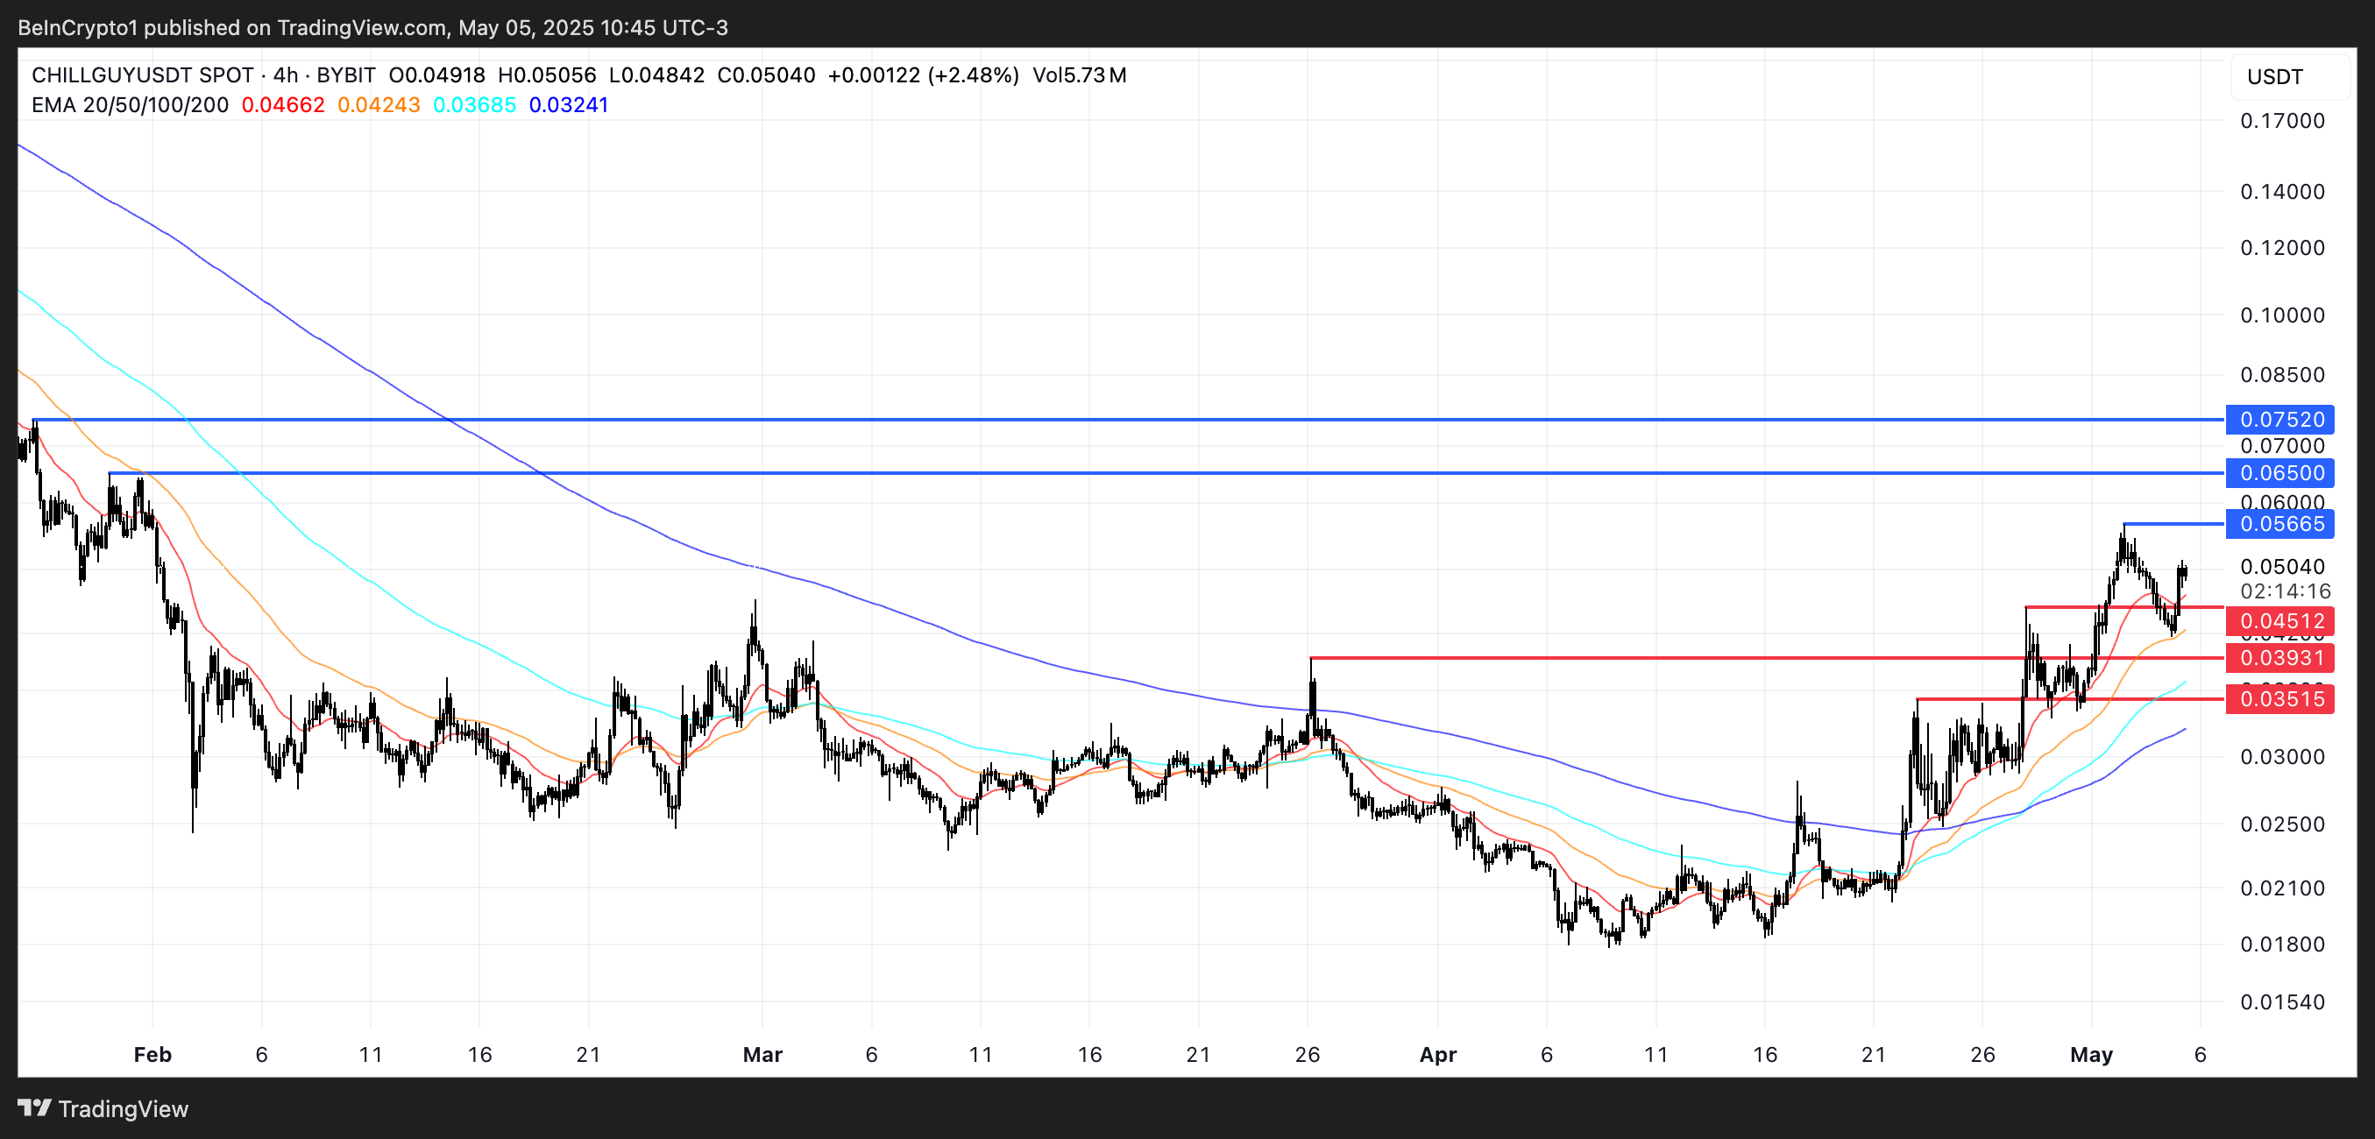The height and width of the screenshot is (1139, 2375).
Task: Click the CHILLGUYUSDT SPOT symbol title
Action: point(142,75)
